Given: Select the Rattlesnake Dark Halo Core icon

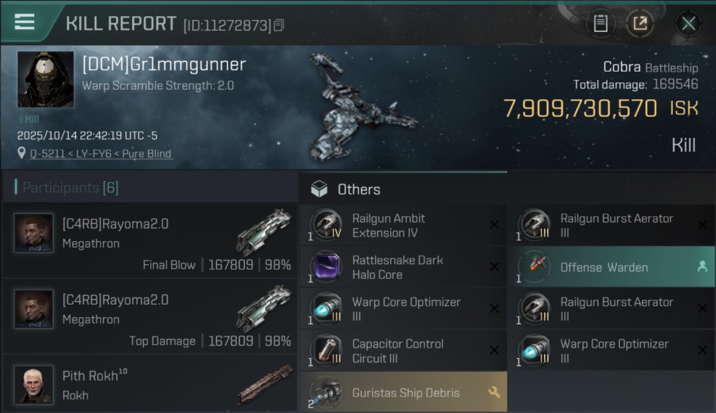Looking at the screenshot, I should pyautogui.click(x=327, y=267).
